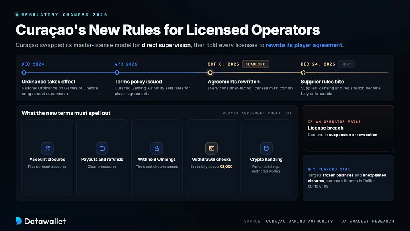Click the 'Withdrawal checks' card title

pos(212,159)
